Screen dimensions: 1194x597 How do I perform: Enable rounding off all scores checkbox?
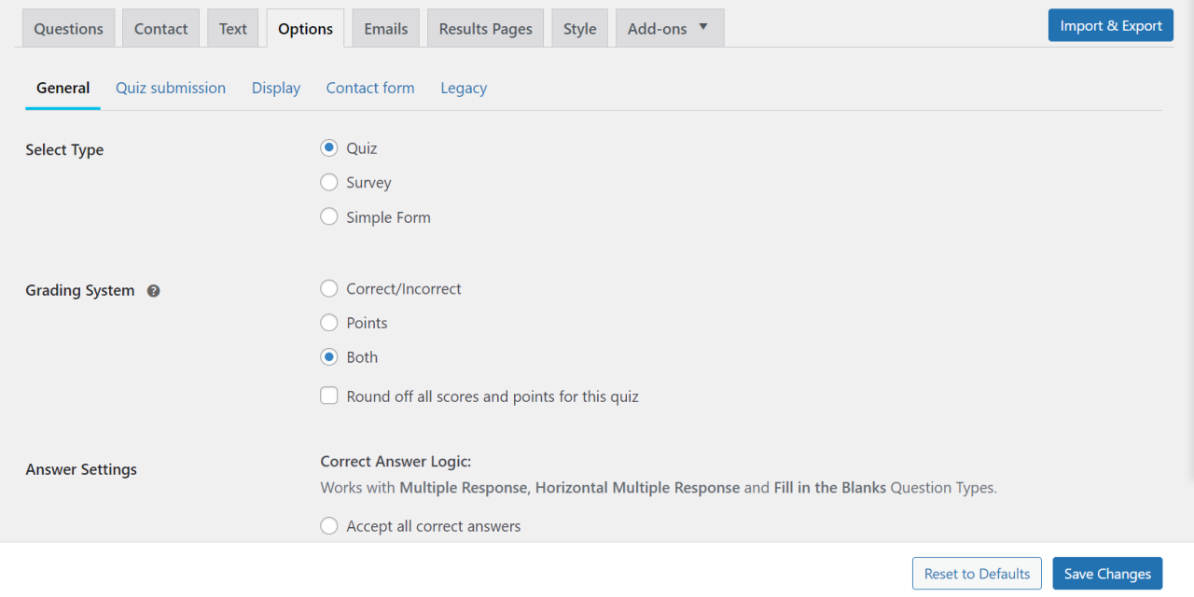(x=329, y=396)
